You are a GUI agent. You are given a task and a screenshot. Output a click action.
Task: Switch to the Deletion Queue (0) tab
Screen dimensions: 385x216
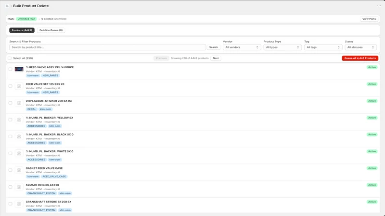click(51, 30)
